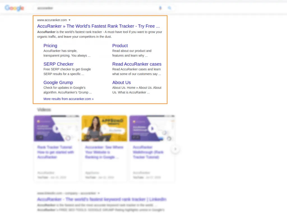Click the video carousel next arrow
Image resolution: width=287 pixels, height=213 pixels.
click(175, 149)
